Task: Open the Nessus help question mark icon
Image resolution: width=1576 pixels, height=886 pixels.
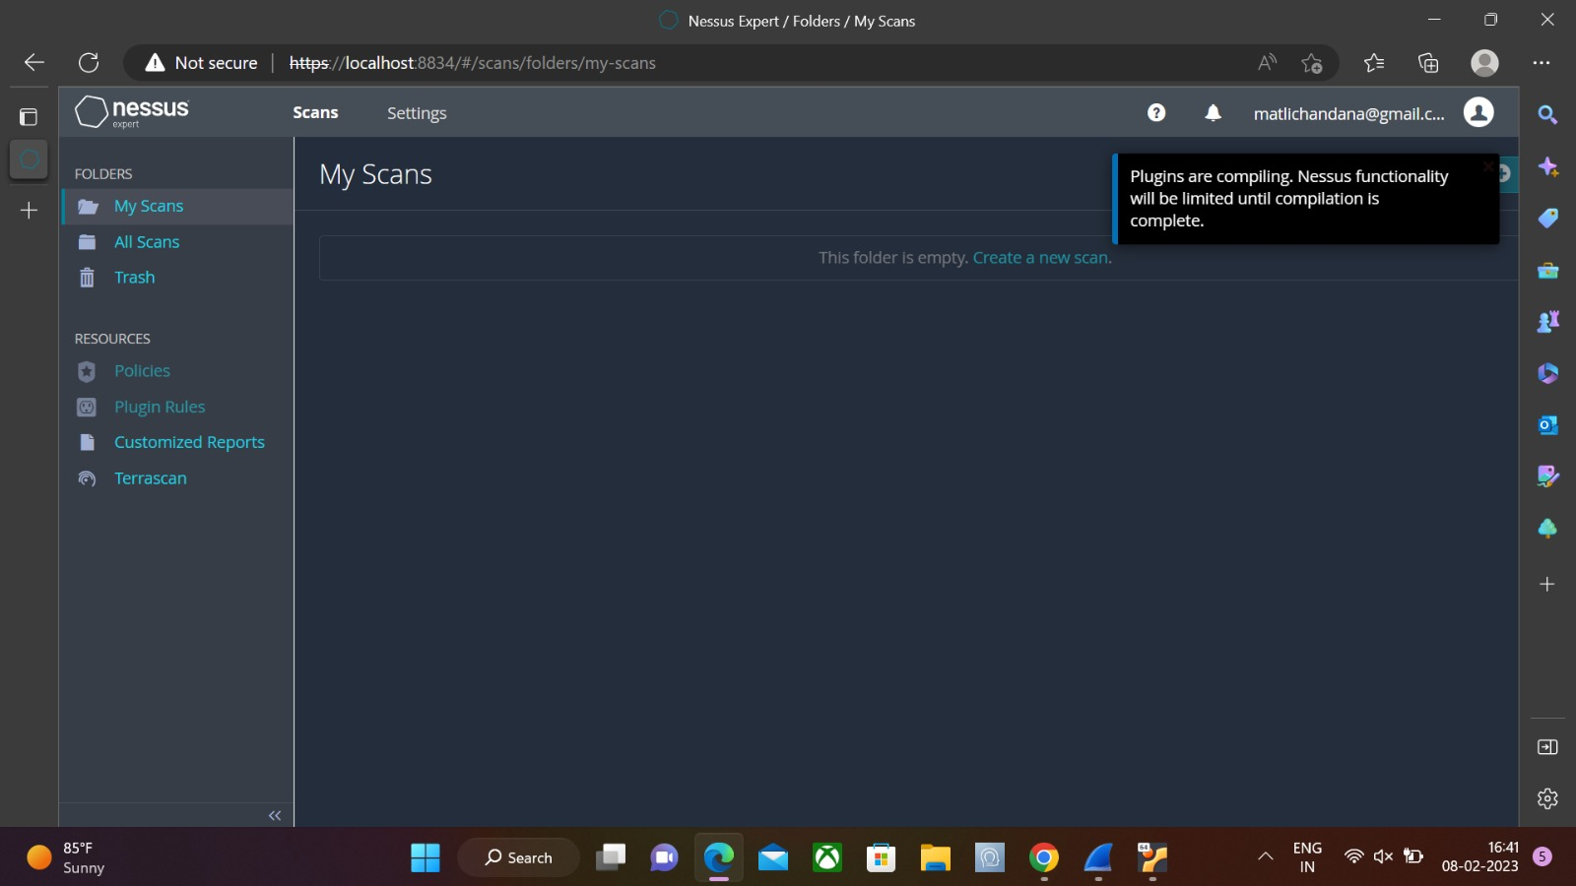Action: pyautogui.click(x=1156, y=113)
